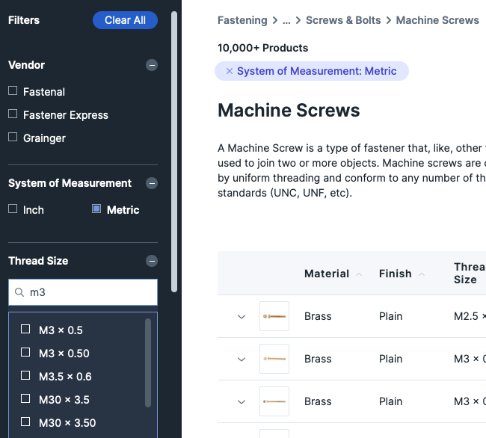Enable the Inch measurement checkbox

pos(13,209)
